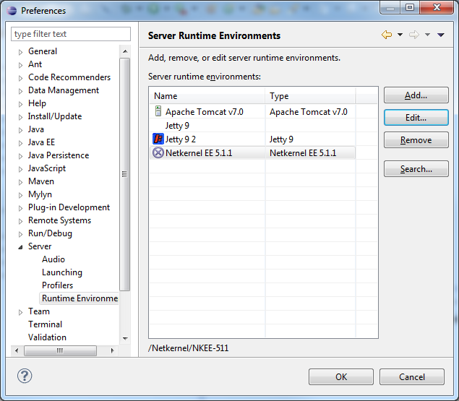The width and height of the screenshot is (459, 401).
Task: Select the Maven preference label
Action: coord(41,181)
